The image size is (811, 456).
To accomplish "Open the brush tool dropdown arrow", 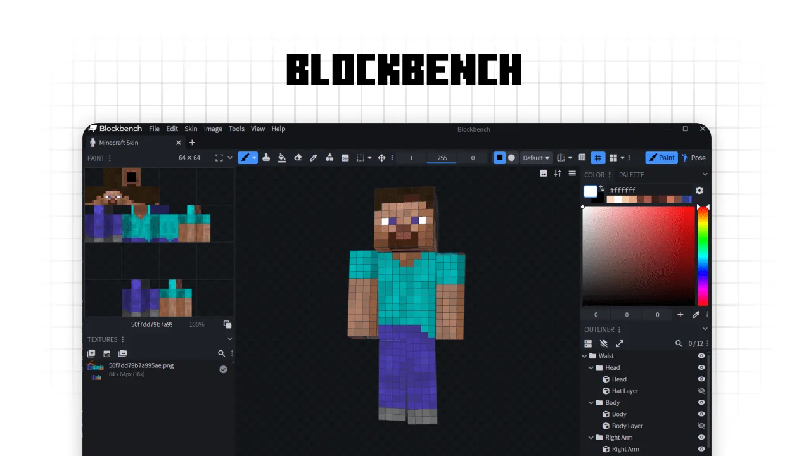I will click(x=254, y=158).
